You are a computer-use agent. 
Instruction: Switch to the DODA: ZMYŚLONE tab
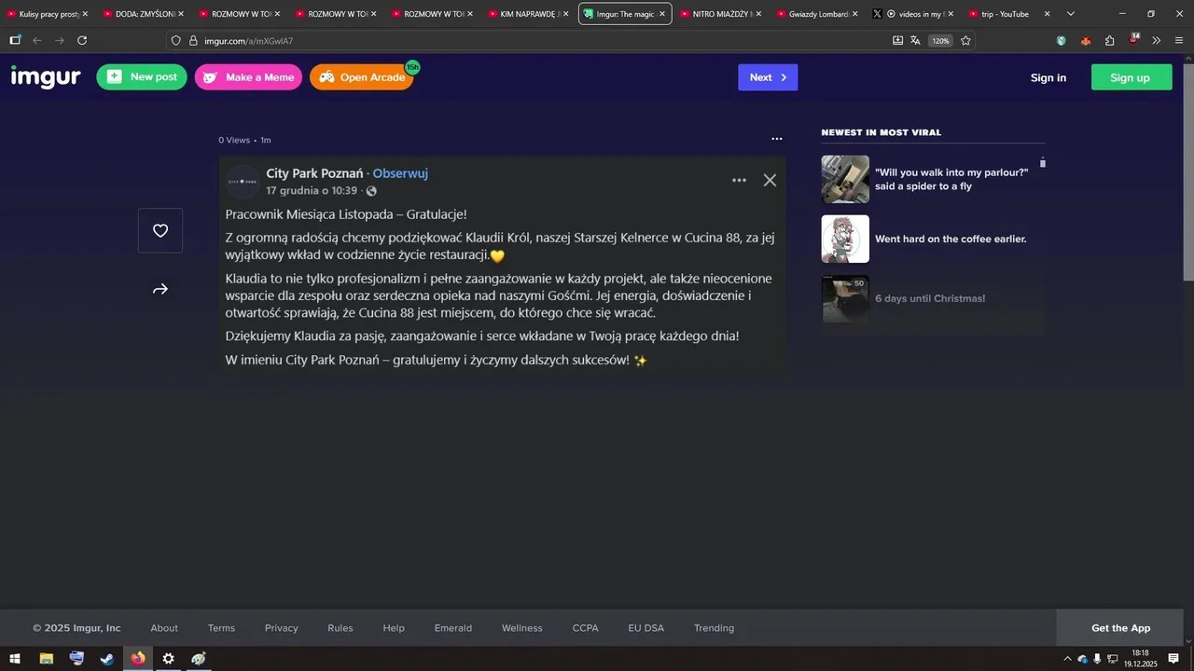pos(144,14)
